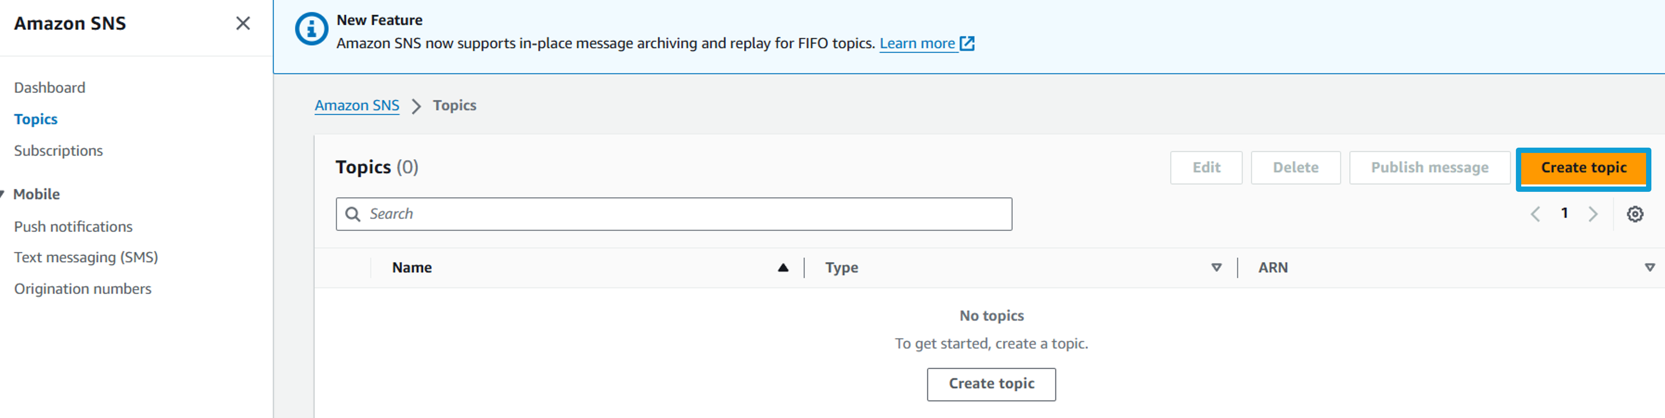Open Subscriptions in sidebar
Screen dimensions: 1665x418
(58, 151)
